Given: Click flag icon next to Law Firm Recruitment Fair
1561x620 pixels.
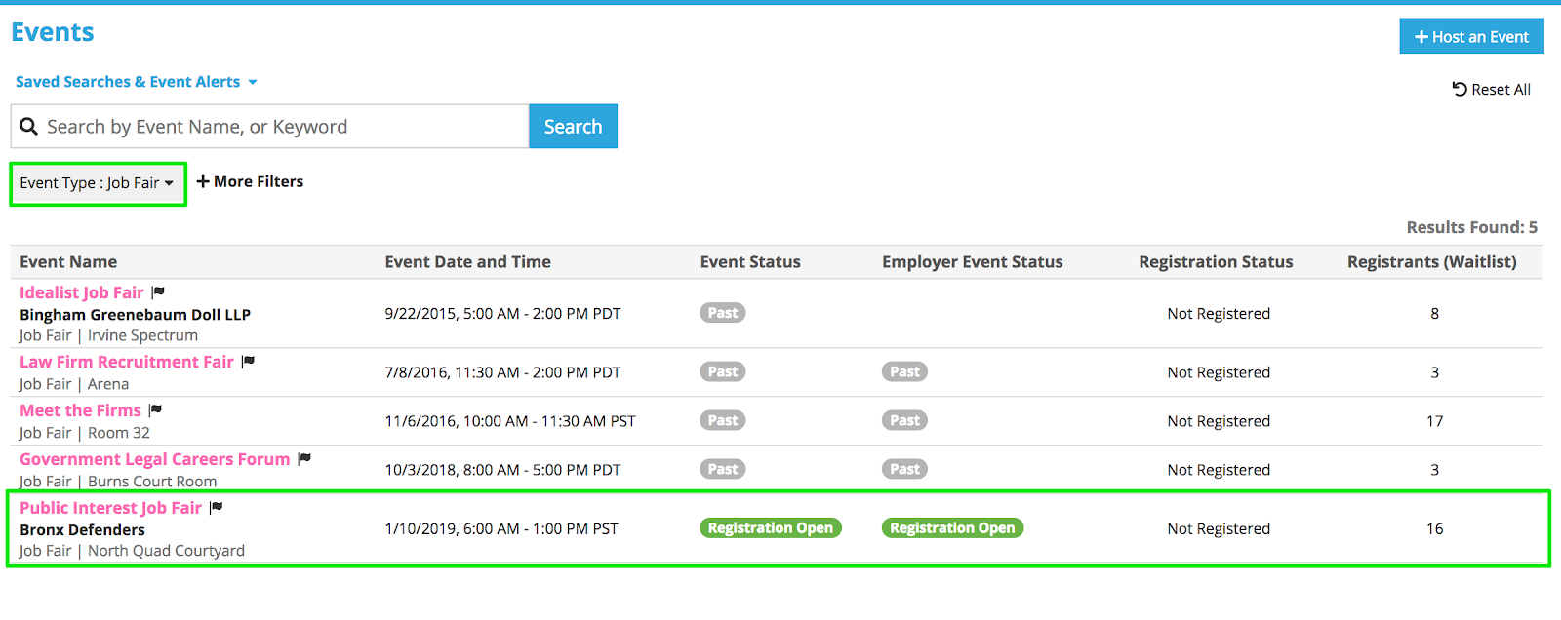Looking at the screenshot, I should click(x=249, y=362).
